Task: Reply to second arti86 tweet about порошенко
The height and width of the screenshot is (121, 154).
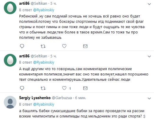Action: (x=22, y=88)
